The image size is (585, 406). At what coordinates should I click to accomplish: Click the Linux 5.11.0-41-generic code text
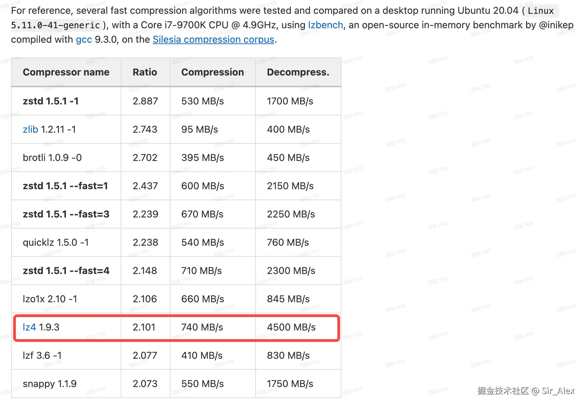tap(55, 25)
